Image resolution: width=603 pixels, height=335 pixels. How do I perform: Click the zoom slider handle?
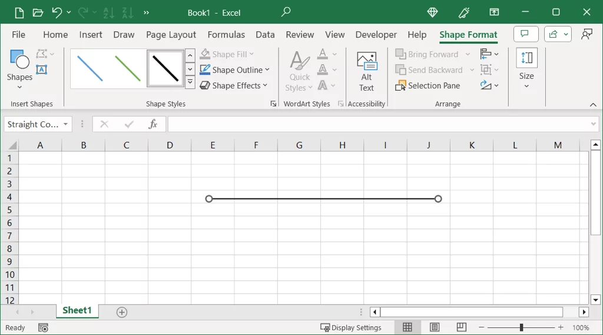521,327
